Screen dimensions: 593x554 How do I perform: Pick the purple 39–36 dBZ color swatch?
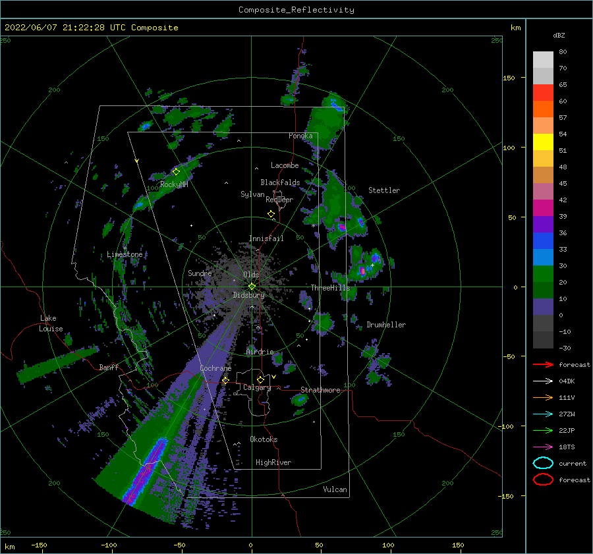[x=543, y=225]
